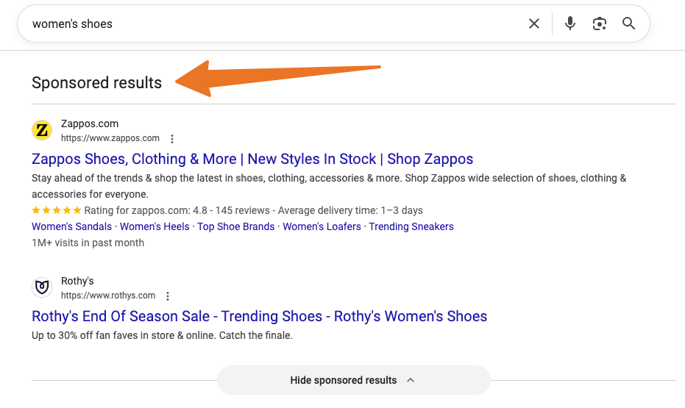
Task: Click the Zappos 'Stay ahead of the trends' description
Action: (329, 186)
